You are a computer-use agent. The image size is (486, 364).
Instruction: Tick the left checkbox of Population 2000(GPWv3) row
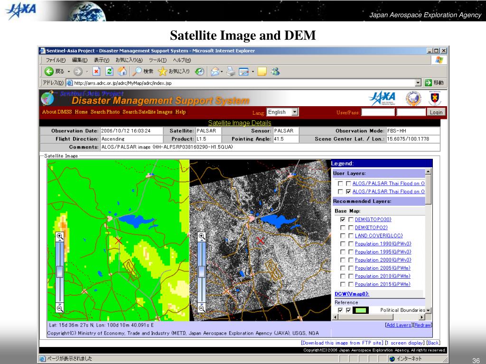[x=343, y=260]
